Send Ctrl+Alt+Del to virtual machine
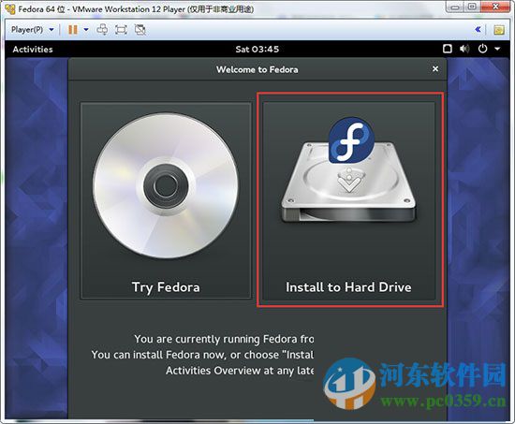This screenshot has width=515, height=424. [x=102, y=30]
